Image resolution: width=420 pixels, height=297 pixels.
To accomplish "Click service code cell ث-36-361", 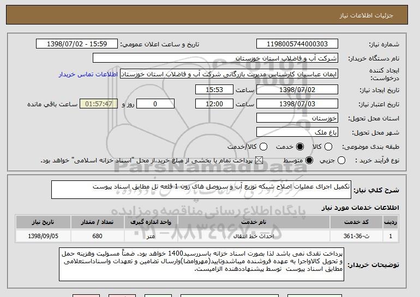I will pos(356,236).
